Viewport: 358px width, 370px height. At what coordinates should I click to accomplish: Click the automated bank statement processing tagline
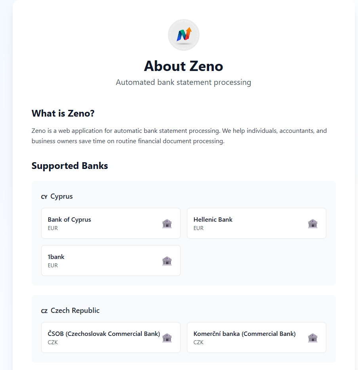click(x=183, y=82)
